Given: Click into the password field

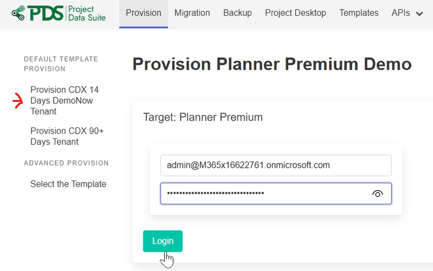Looking at the screenshot, I should [x=276, y=193].
